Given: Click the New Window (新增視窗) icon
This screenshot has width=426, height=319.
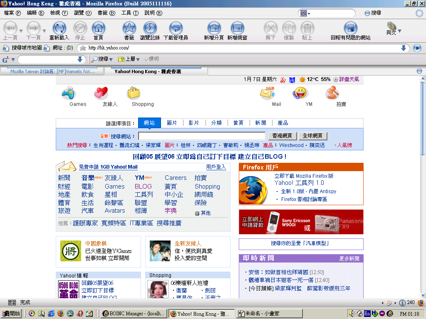Looking at the screenshot, I should (237, 29).
